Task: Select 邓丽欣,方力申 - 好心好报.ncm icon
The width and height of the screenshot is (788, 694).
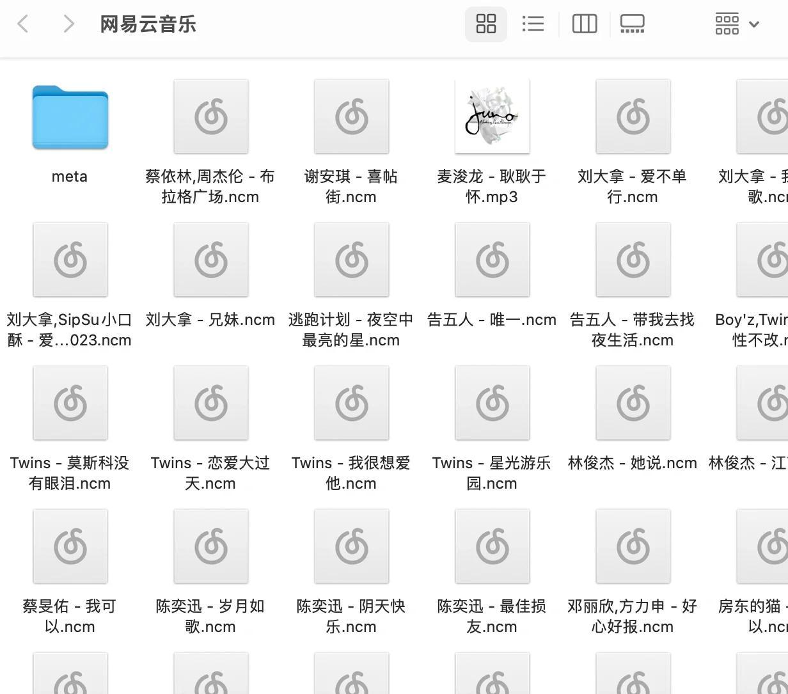Action: [633, 546]
